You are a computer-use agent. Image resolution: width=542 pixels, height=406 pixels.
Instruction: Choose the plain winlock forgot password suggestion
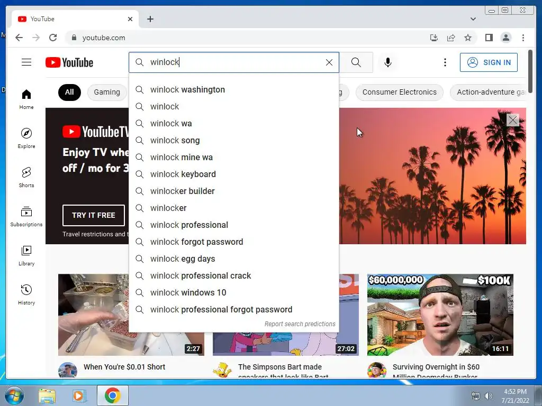click(x=233, y=242)
